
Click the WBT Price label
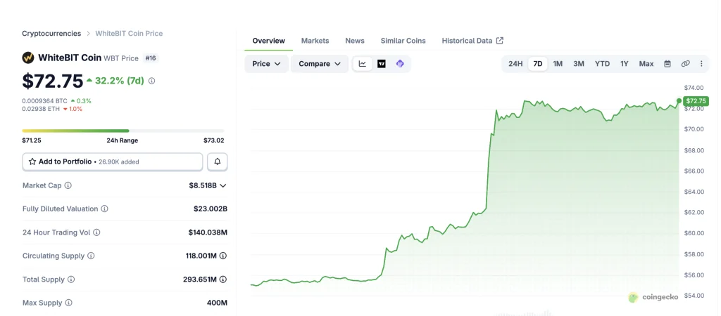tap(121, 58)
